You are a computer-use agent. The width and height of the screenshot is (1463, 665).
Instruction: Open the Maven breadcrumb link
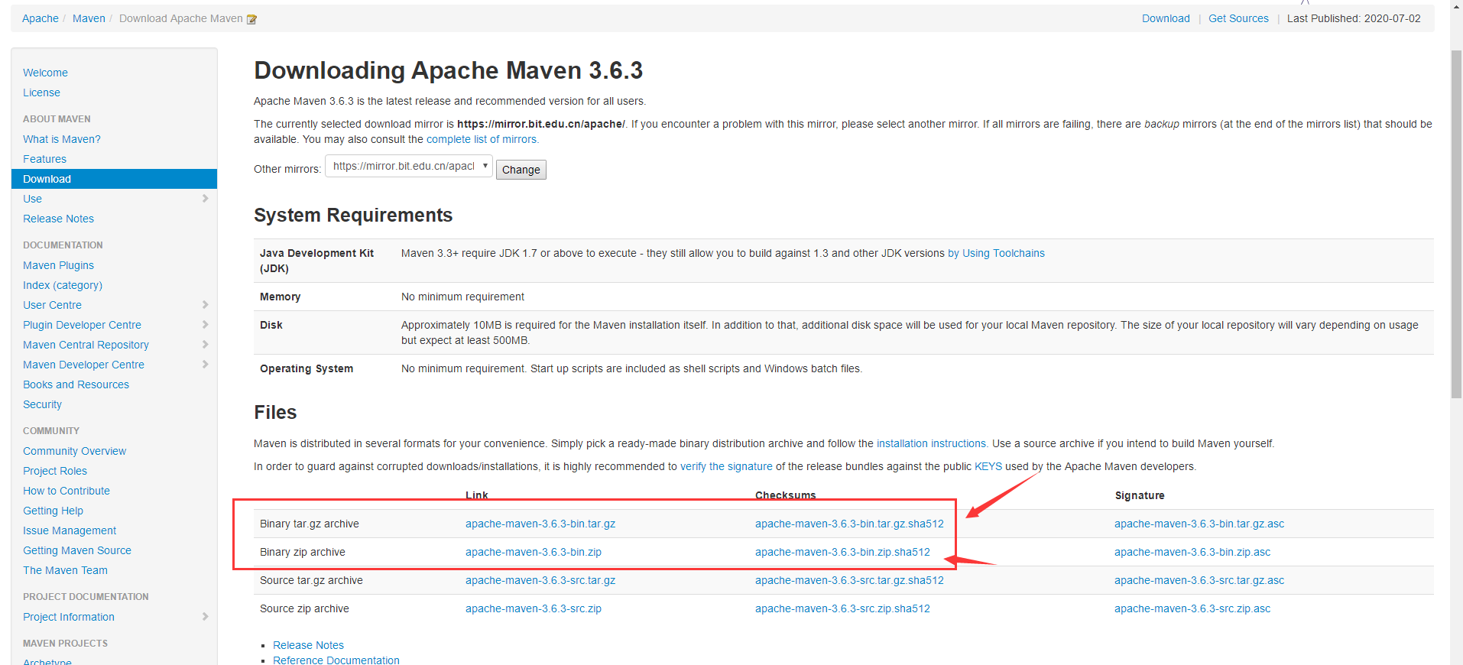pos(89,18)
